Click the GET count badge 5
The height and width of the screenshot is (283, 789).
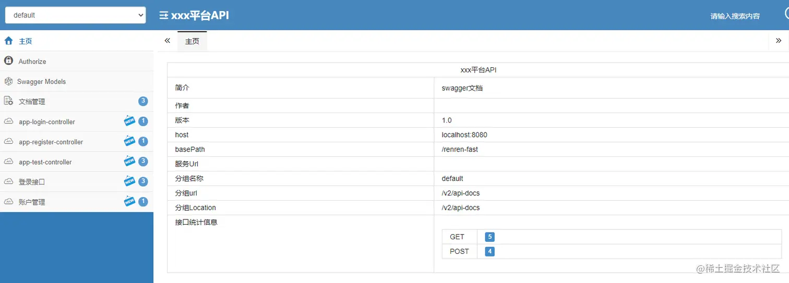coord(489,237)
